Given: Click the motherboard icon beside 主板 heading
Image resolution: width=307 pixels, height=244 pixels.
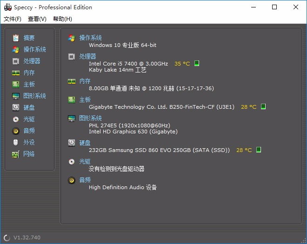Looking at the screenshot, I should pyautogui.click(x=72, y=100).
